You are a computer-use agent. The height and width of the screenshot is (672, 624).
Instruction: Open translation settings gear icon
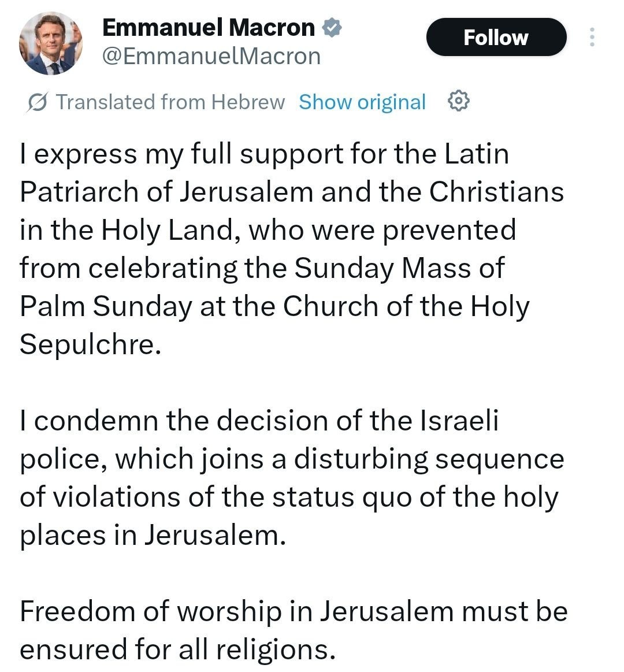click(459, 102)
